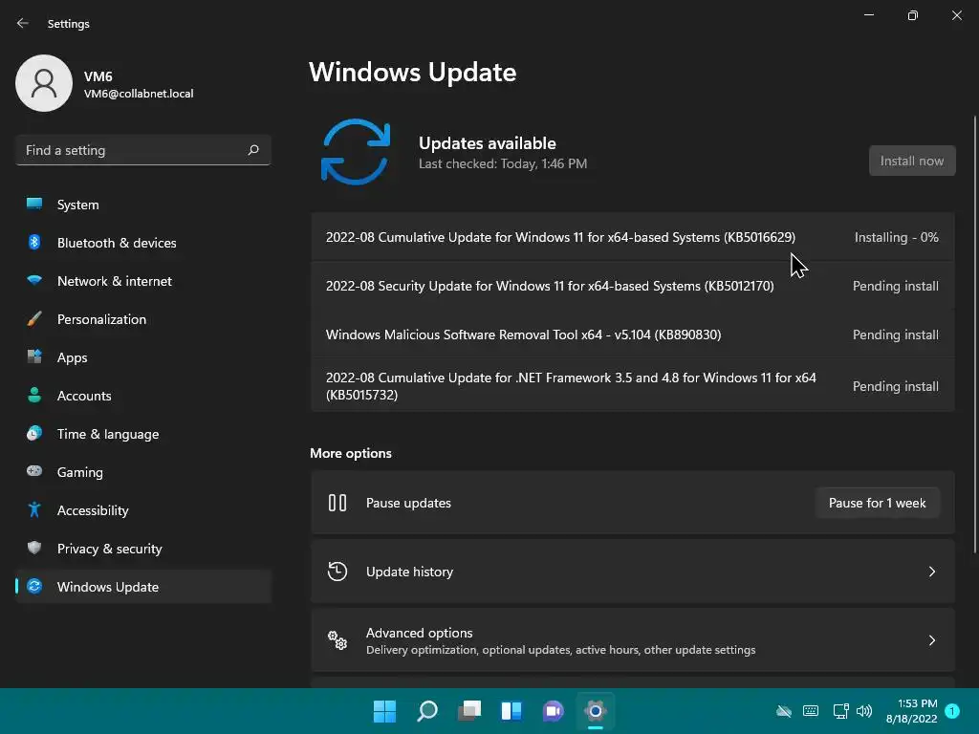
Task: Go to Personalization settings
Action: 143,318
